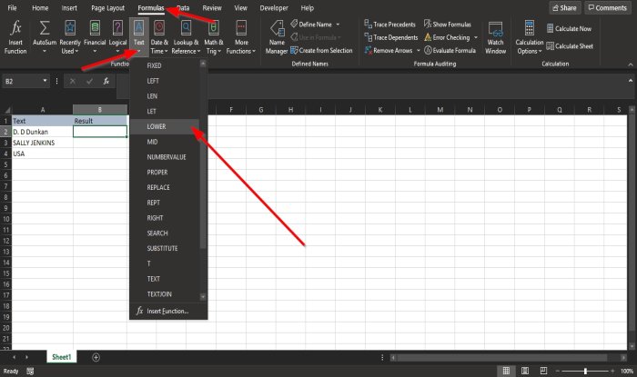637x377 pixels.
Task: Click Calculate Sheet
Action: (570, 45)
